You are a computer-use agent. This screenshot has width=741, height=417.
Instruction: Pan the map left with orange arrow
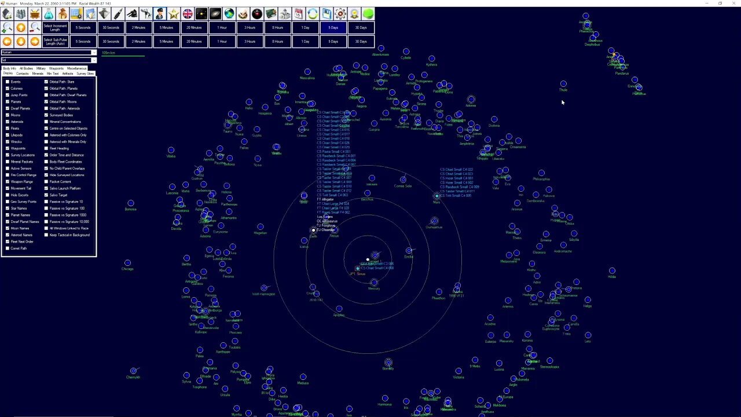[7, 41]
